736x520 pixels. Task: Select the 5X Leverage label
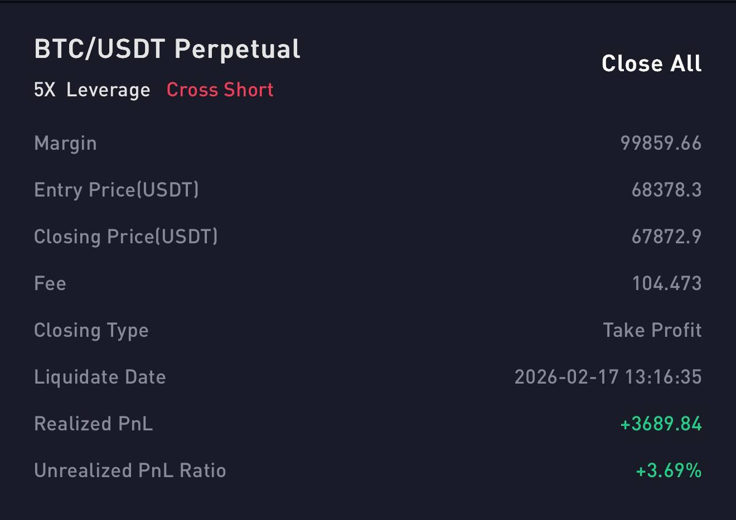[x=92, y=90]
